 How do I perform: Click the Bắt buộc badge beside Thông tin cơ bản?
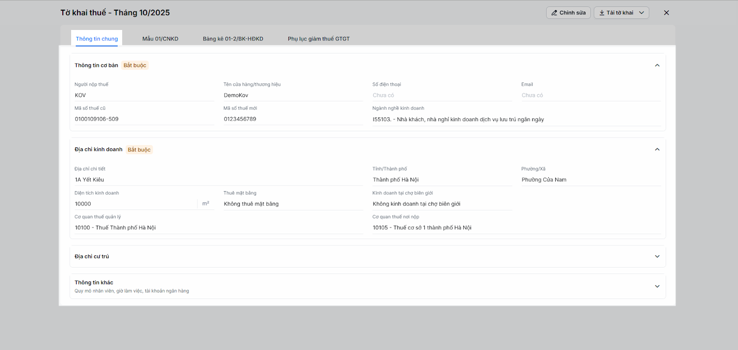[x=135, y=65]
